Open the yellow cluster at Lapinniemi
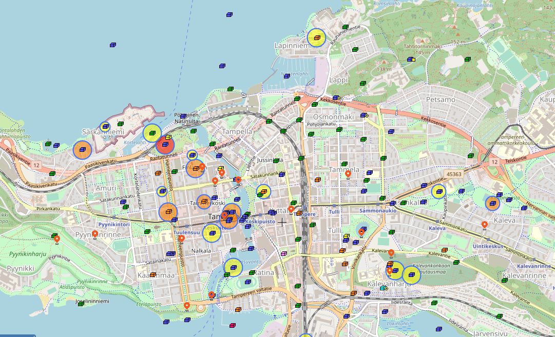The image size is (555, 337). (316, 37)
